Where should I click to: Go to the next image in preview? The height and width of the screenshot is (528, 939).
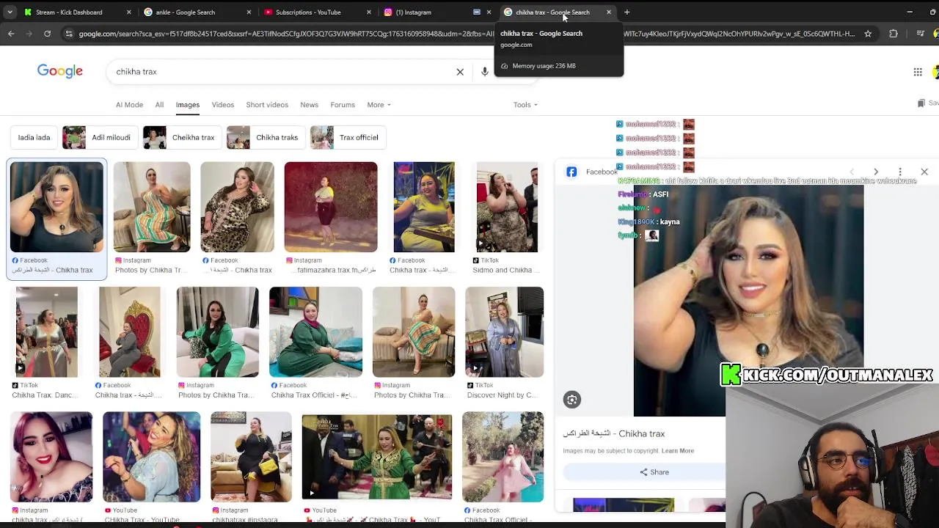tap(875, 172)
